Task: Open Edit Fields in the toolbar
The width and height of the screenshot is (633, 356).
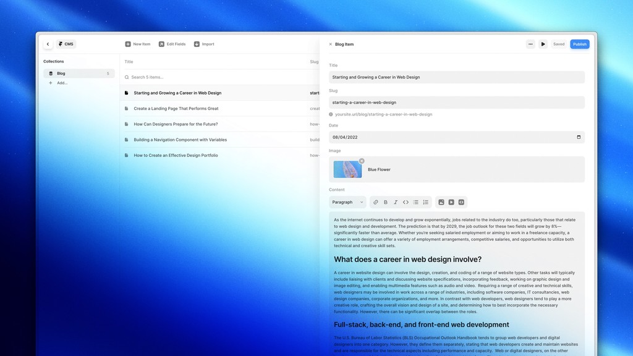Action: click(x=172, y=44)
